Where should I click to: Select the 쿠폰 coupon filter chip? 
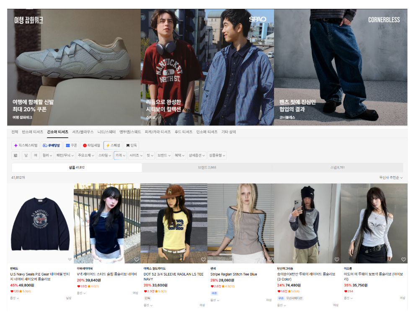(71, 145)
